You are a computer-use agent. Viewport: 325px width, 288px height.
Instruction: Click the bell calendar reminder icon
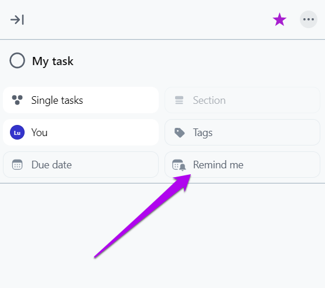pyautogui.click(x=179, y=165)
